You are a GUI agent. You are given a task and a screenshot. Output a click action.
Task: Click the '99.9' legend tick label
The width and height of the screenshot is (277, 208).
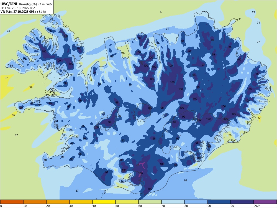pyautogui.click(x=256, y=206)
